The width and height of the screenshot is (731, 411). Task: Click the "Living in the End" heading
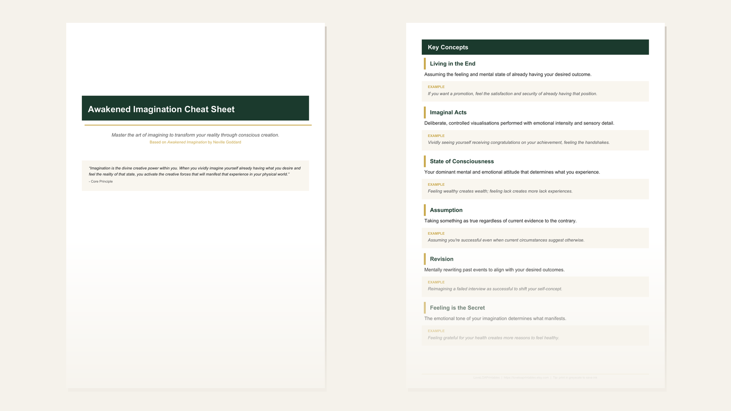coord(452,64)
